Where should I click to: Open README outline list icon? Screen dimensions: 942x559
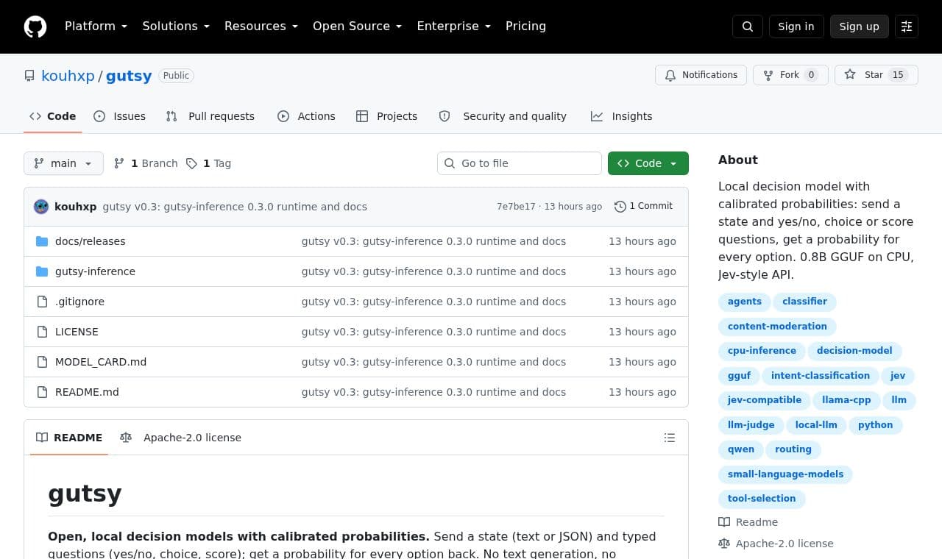coord(670,438)
